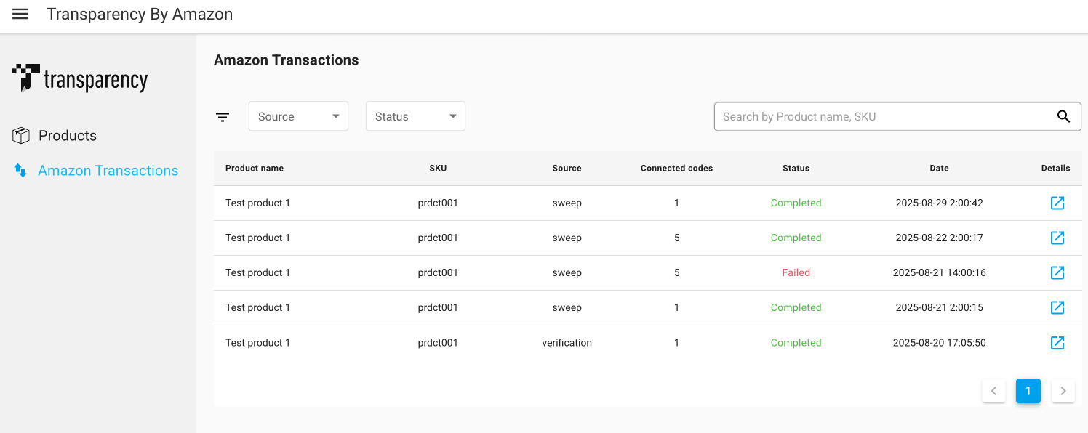Click the filter list icon
Screen dimensions: 1088x433
223,117
